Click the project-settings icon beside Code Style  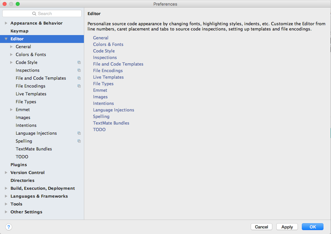click(x=79, y=62)
